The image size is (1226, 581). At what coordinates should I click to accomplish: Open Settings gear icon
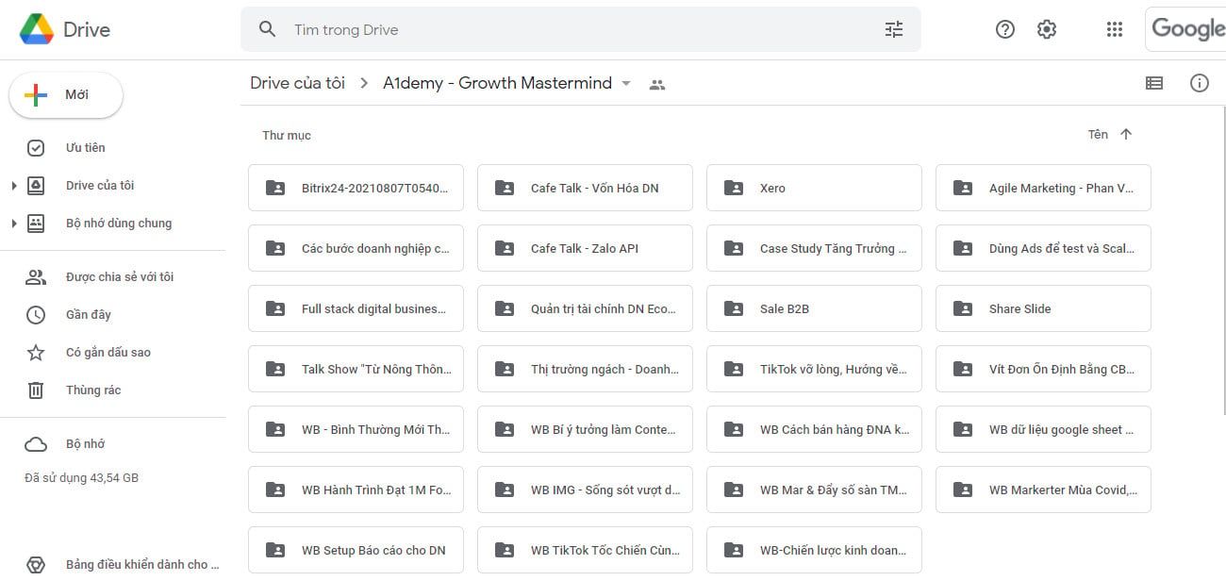[1047, 30]
